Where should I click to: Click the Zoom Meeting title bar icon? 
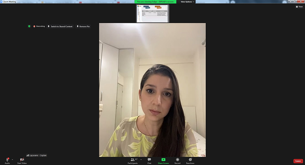[2, 2]
